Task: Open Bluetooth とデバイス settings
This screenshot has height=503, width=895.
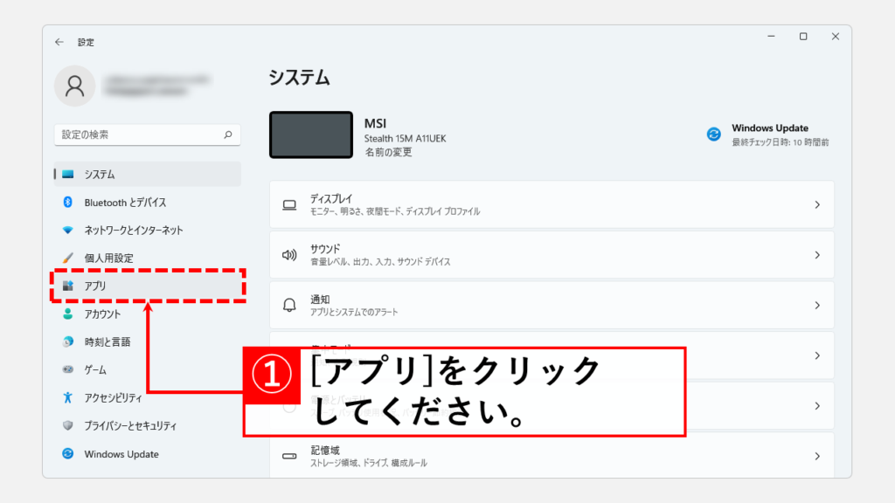Action: [x=147, y=203]
